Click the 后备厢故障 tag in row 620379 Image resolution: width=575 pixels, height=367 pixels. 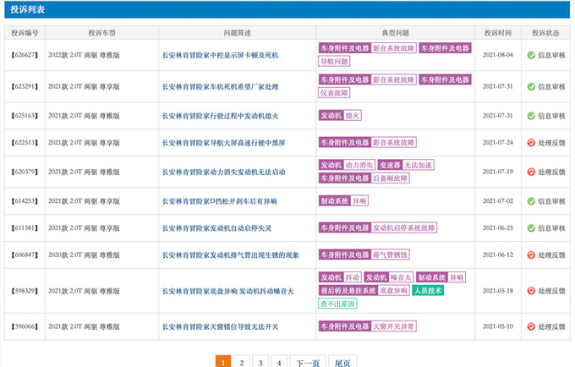390,178
